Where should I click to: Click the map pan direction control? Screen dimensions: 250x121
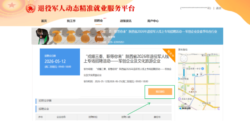coord(184,59)
